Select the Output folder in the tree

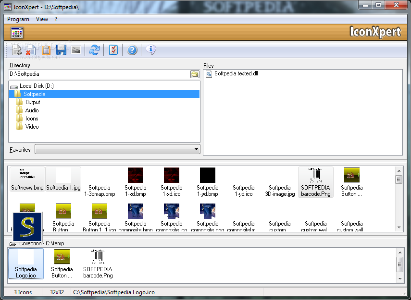(33, 102)
